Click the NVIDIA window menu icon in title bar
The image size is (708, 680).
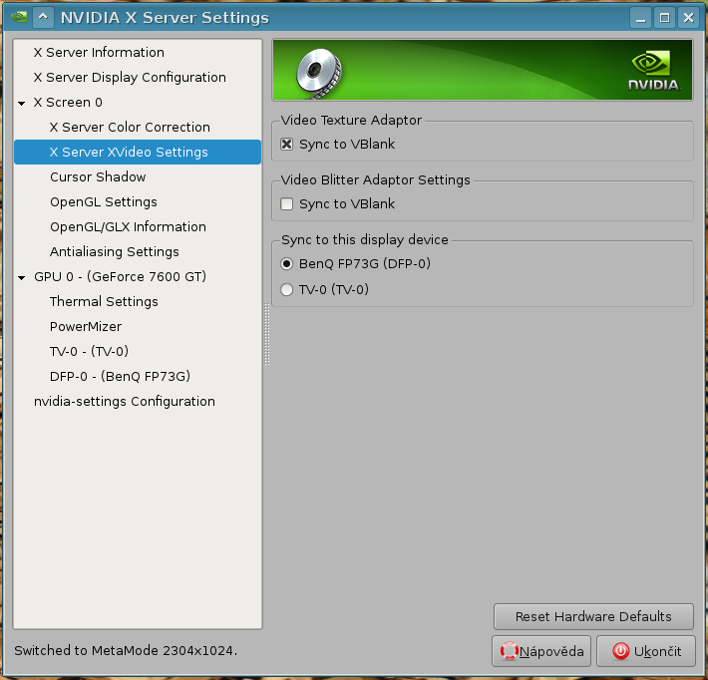point(19,18)
